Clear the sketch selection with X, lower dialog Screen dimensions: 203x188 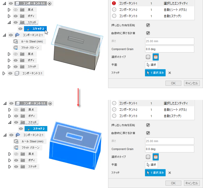(x=170, y=173)
